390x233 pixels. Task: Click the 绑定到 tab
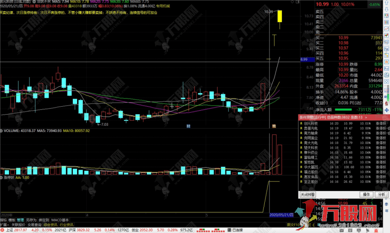click(44, 220)
